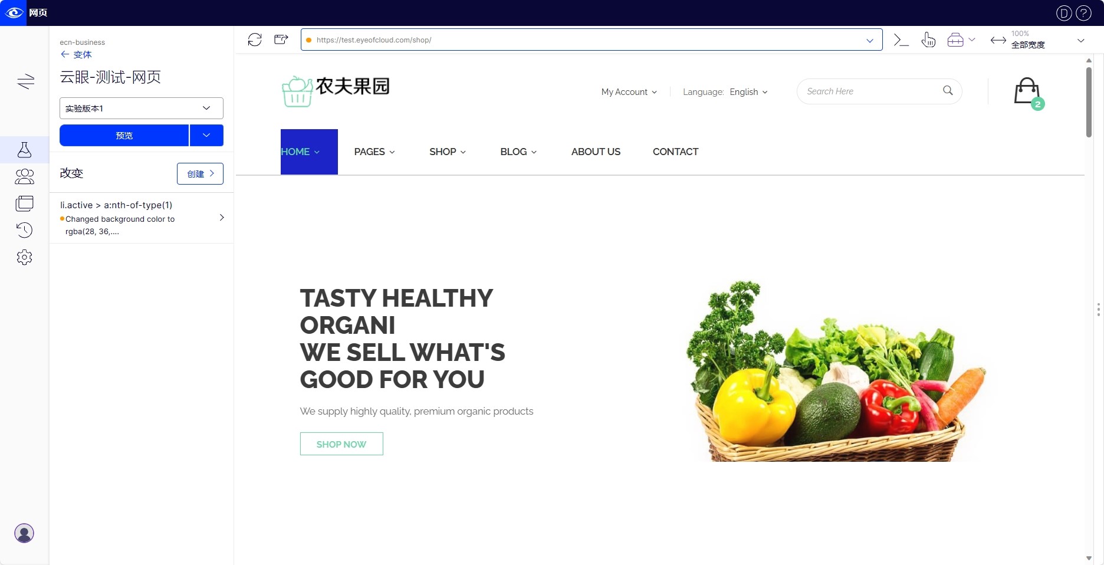The height and width of the screenshot is (565, 1104).
Task: Click the 创建 create button
Action: point(201,173)
